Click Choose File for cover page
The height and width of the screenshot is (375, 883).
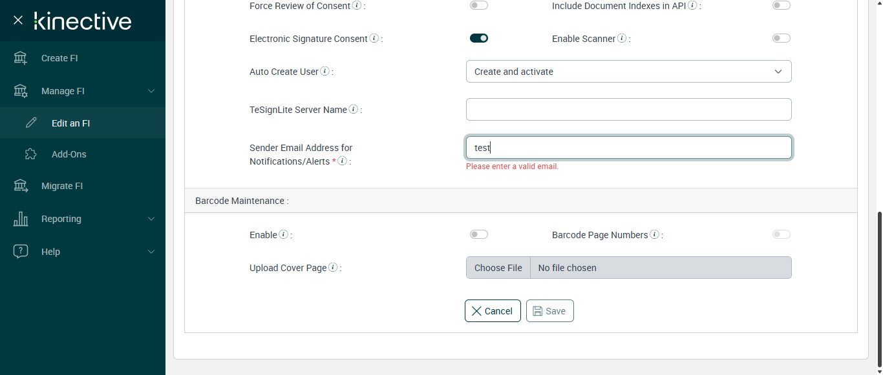click(x=498, y=268)
